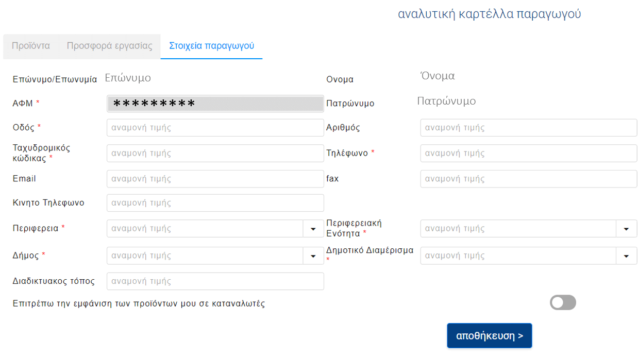This screenshot has width=638, height=357.
Task: Open the Δήμος dropdown list
Action: (x=313, y=256)
